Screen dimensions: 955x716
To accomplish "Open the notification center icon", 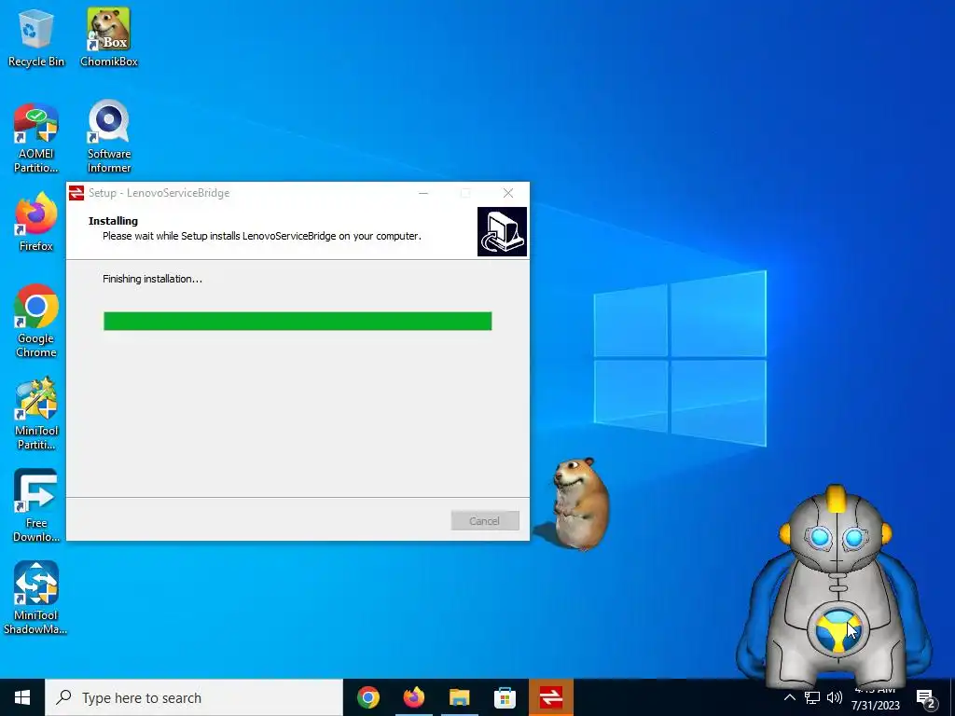I will tap(926, 699).
